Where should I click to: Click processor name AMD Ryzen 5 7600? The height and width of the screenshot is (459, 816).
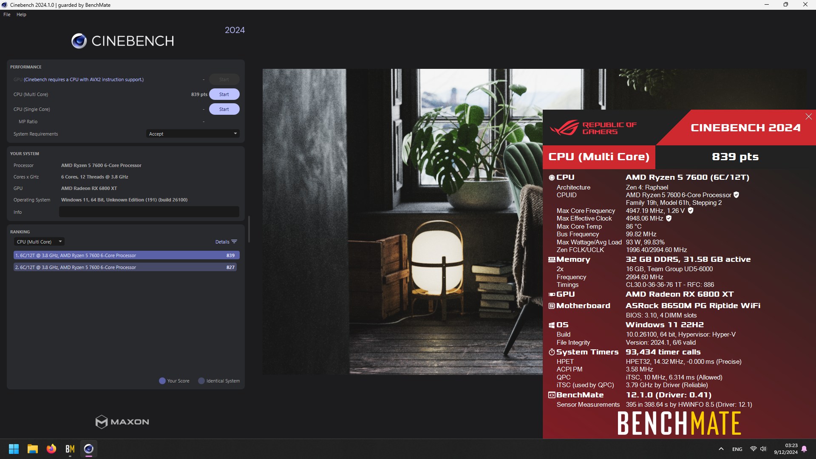click(101, 165)
